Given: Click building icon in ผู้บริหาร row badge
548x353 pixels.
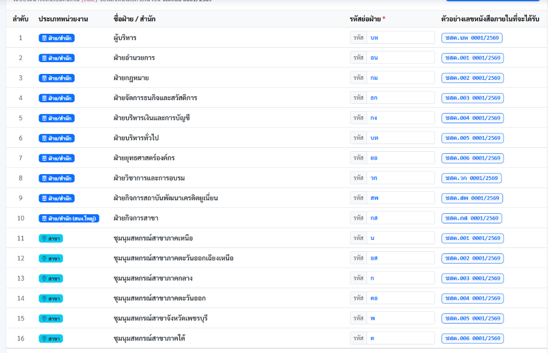Looking at the screenshot, I should click(44, 38).
